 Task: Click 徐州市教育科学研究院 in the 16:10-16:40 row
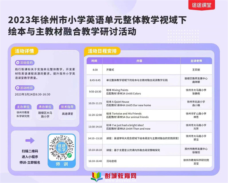coord(196,160)
